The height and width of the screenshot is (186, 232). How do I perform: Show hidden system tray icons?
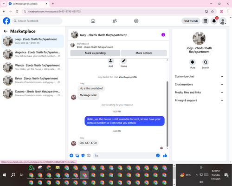pyautogui.click(x=197, y=175)
